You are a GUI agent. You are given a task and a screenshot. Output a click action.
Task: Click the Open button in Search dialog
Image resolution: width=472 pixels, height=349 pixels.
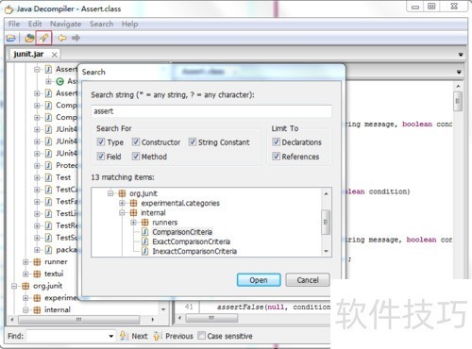click(259, 280)
